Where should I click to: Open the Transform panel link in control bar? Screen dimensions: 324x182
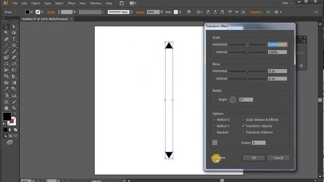pyautogui.click(x=256, y=12)
